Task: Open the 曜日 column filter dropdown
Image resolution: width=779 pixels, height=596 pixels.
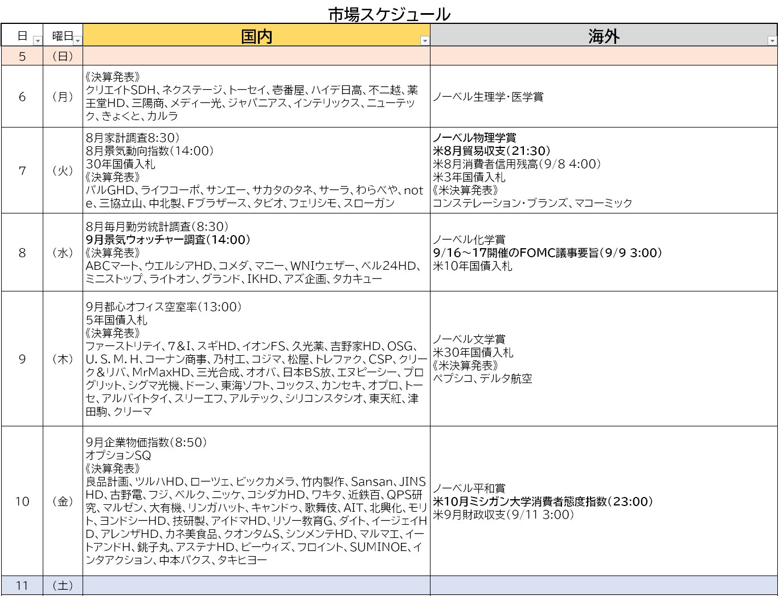Action: [x=77, y=41]
